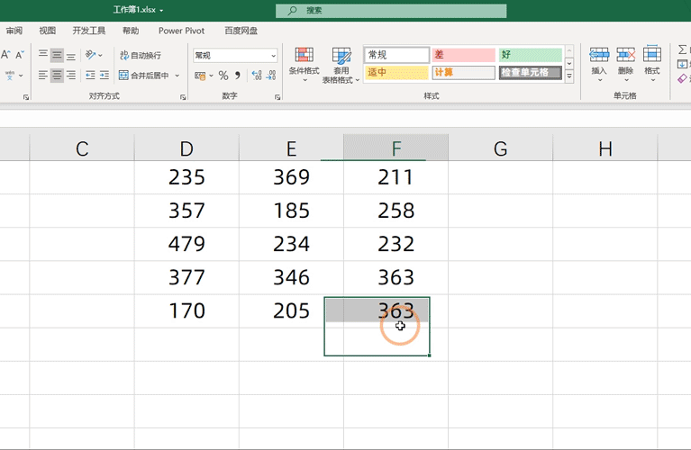
Task: Select column E header
Action: pyautogui.click(x=291, y=148)
